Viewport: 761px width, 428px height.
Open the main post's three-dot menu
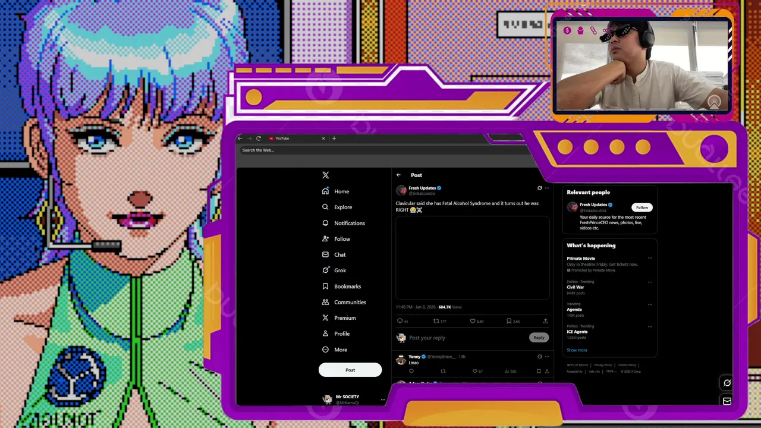pyautogui.click(x=547, y=188)
